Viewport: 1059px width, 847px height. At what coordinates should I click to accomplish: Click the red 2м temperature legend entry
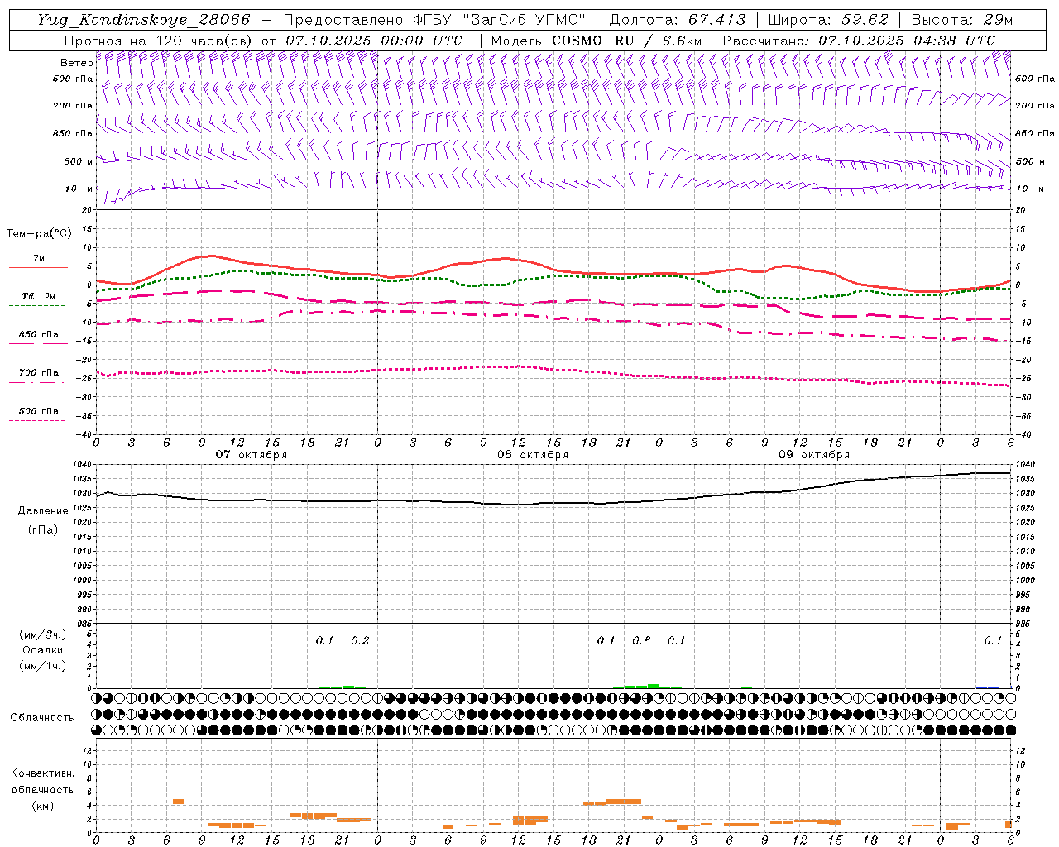point(38,261)
